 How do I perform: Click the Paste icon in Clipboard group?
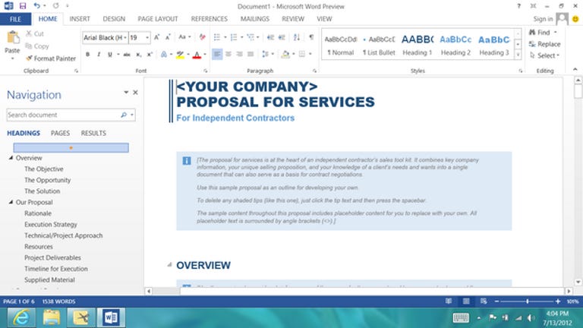click(x=12, y=39)
